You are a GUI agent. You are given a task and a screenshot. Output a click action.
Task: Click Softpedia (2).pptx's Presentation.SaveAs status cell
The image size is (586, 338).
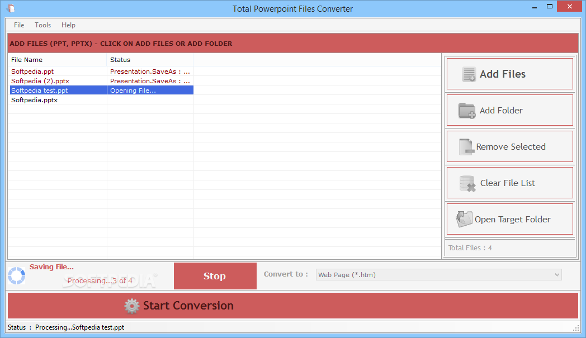pyautogui.click(x=150, y=81)
